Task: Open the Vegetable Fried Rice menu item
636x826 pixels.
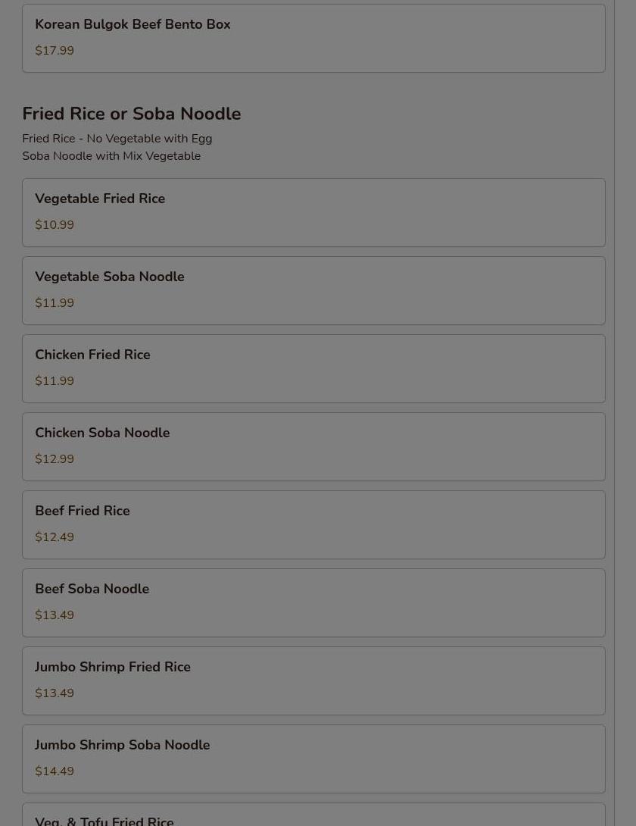Action: pos(313,212)
